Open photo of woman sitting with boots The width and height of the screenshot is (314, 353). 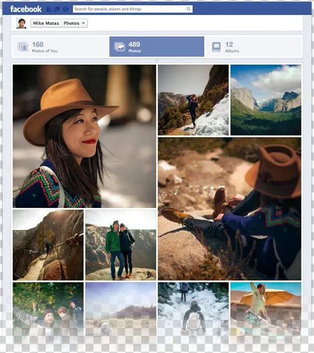tap(229, 208)
